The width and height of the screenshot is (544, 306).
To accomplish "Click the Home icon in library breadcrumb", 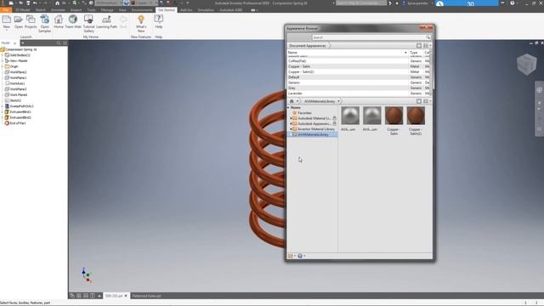I will coord(292,101).
